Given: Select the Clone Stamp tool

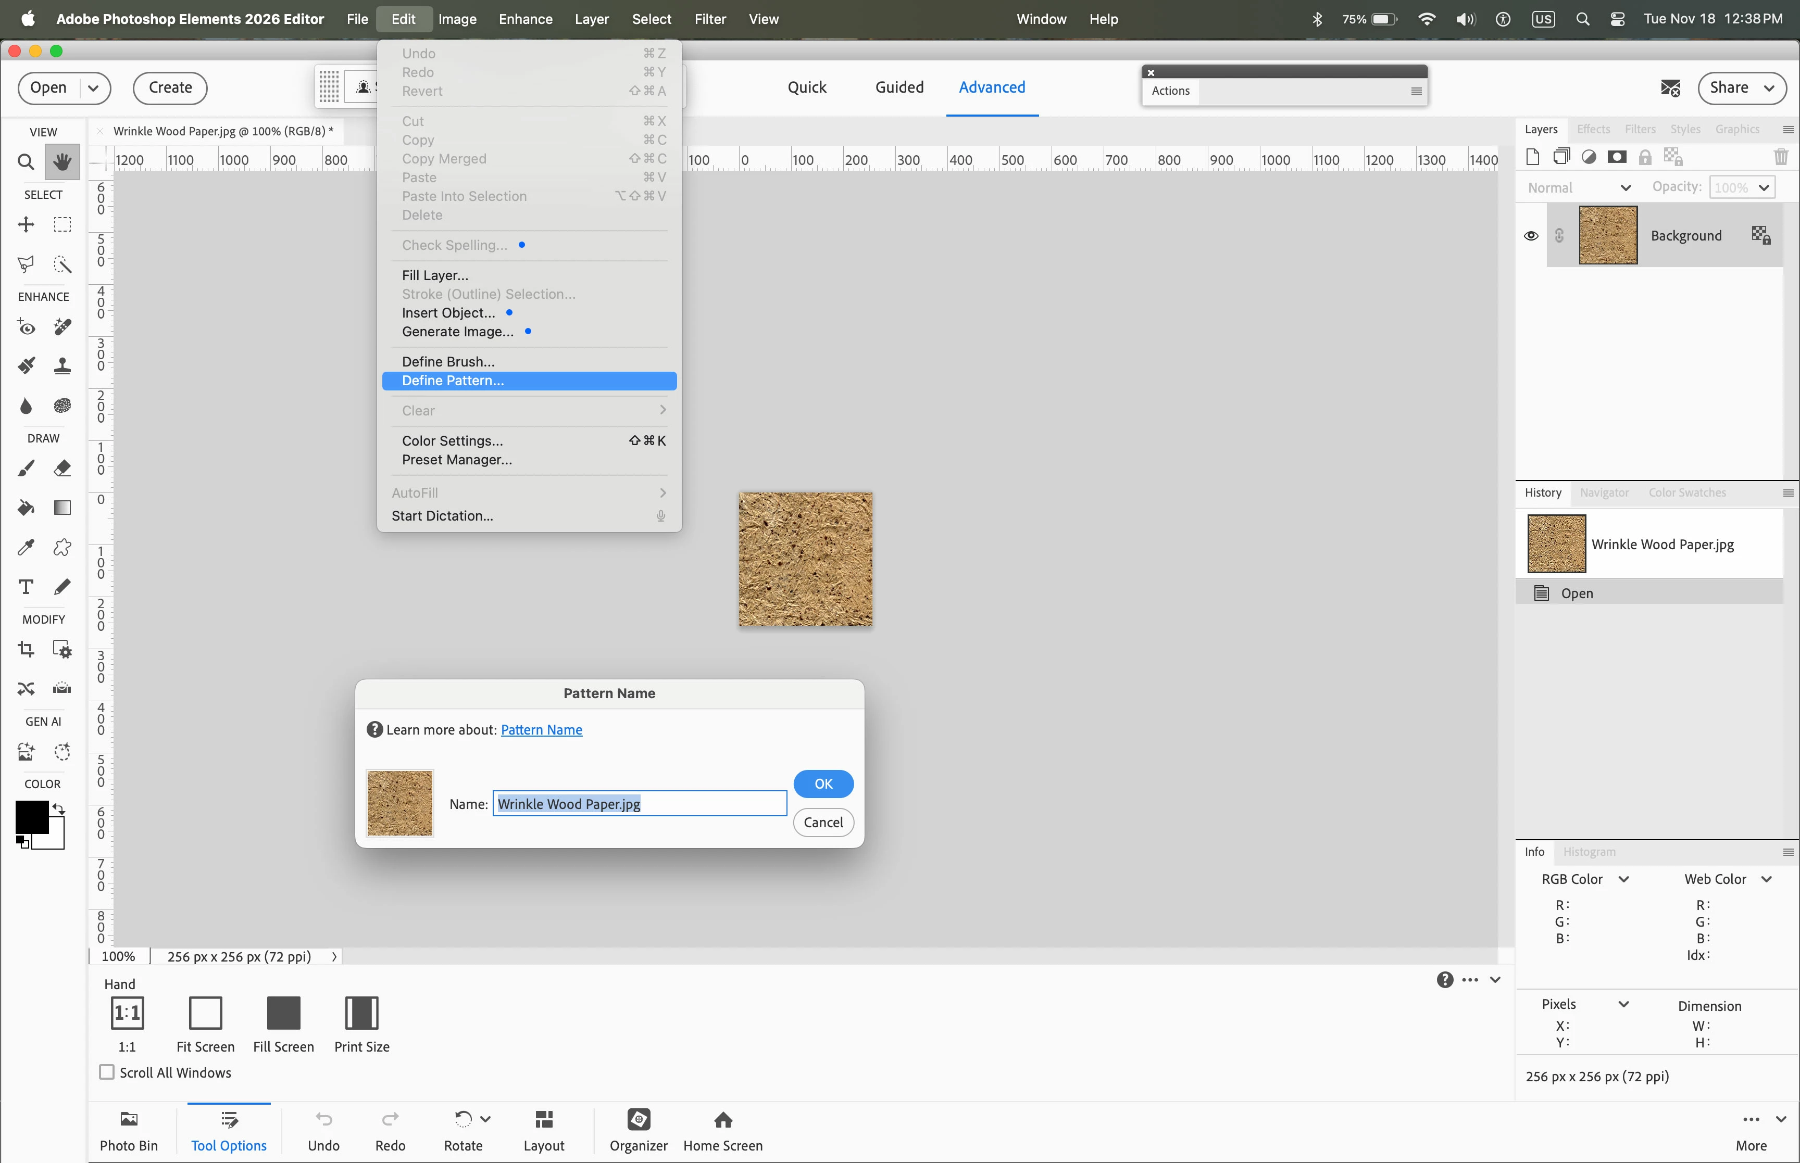Looking at the screenshot, I should (x=63, y=366).
